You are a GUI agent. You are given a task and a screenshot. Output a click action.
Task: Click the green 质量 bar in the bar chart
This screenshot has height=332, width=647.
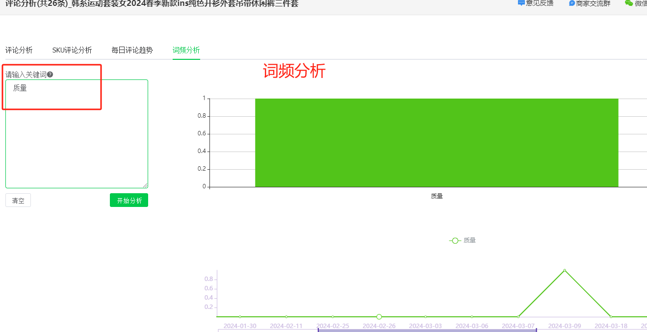pyautogui.click(x=437, y=142)
